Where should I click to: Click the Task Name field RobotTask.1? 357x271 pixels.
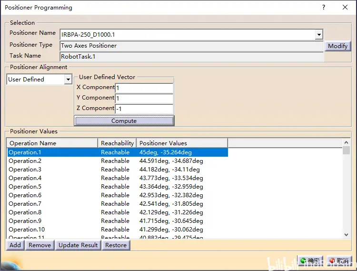(x=192, y=57)
